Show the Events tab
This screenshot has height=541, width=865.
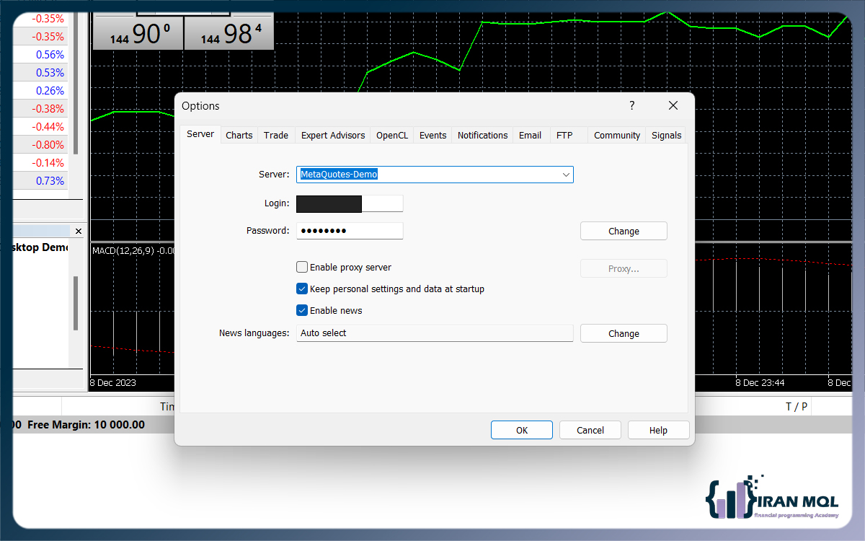[432, 135]
